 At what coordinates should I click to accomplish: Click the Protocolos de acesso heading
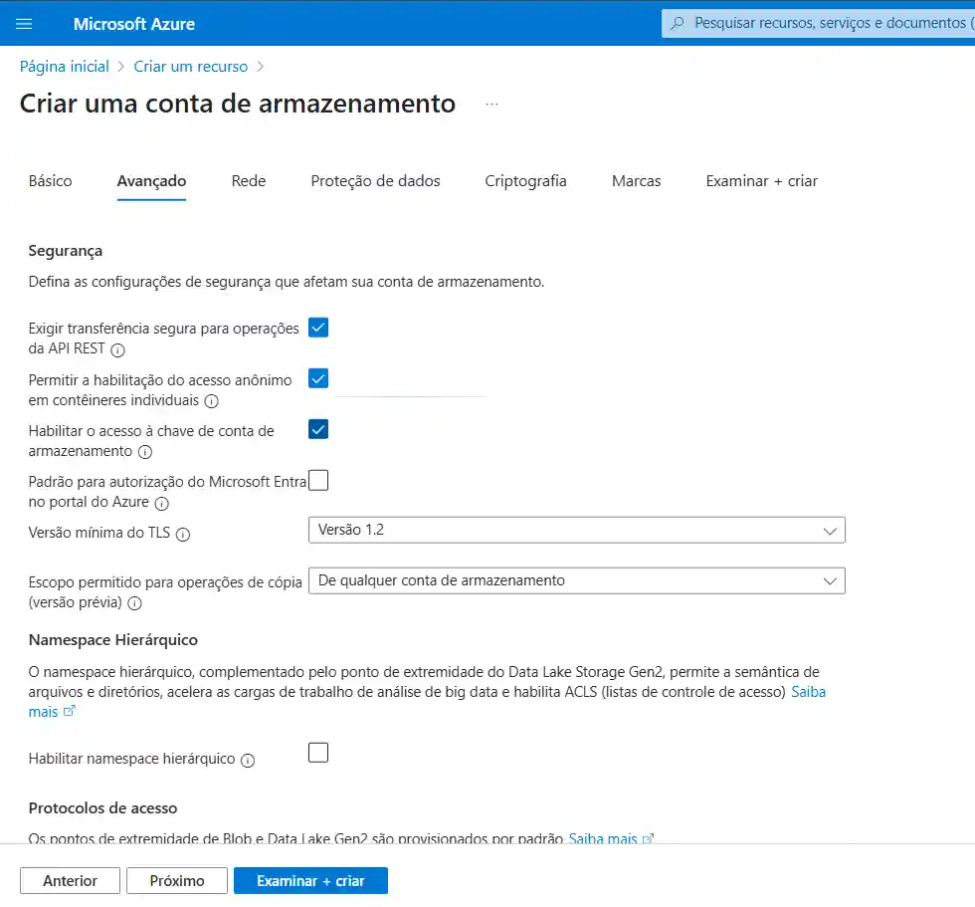click(x=102, y=808)
